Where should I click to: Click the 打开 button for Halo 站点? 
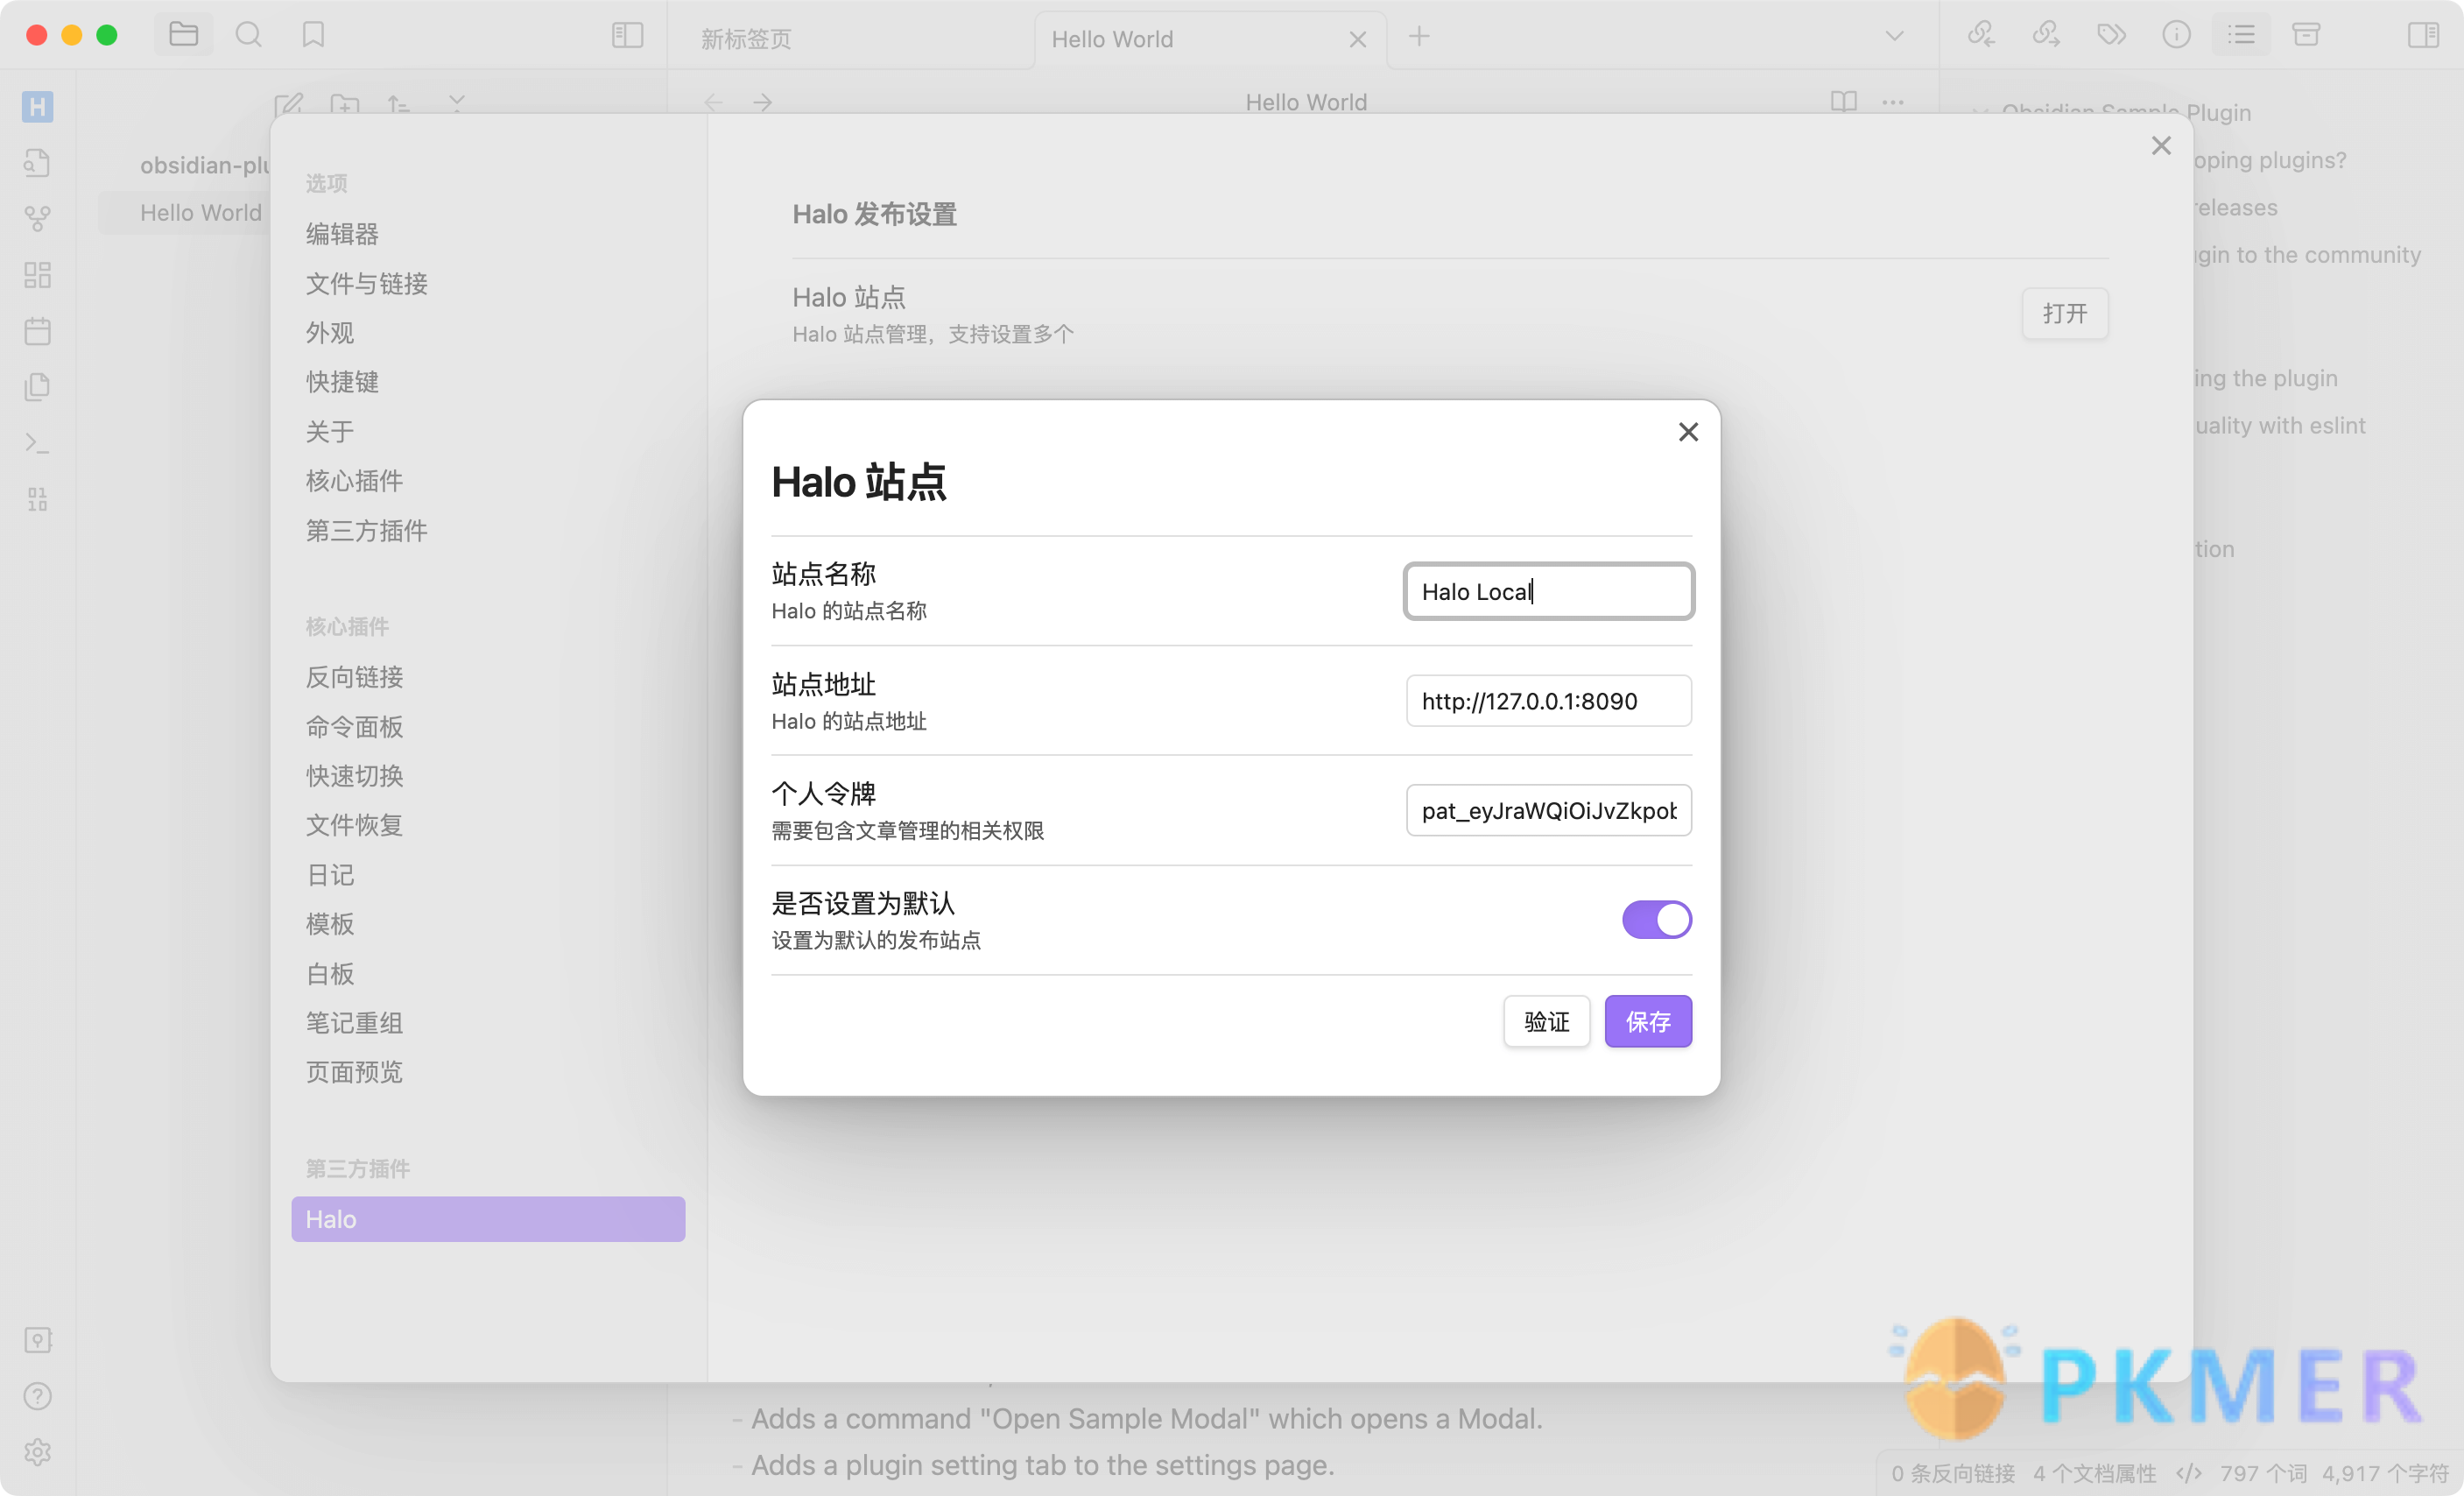pos(2064,313)
